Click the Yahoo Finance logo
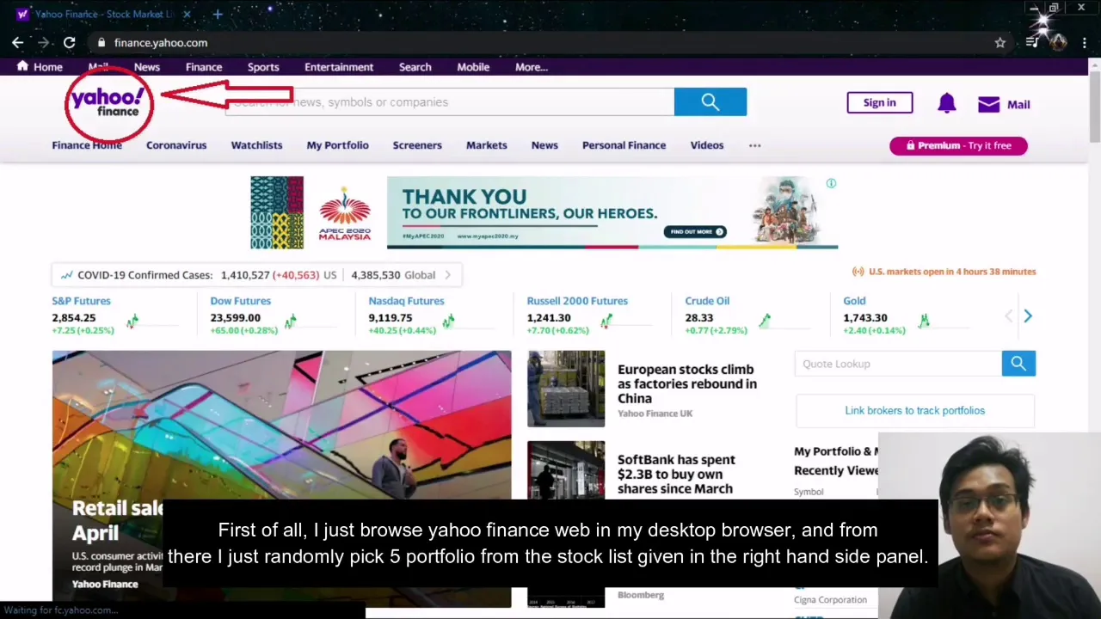The height and width of the screenshot is (619, 1101). click(x=109, y=103)
